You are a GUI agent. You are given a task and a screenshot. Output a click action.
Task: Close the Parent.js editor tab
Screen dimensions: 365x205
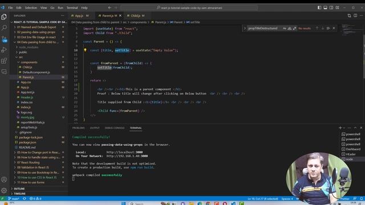tap(120, 15)
